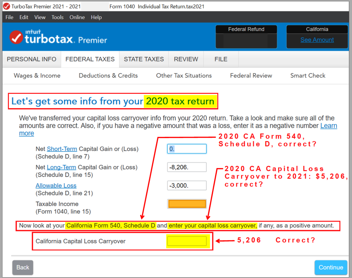This screenshot has height=278, width=352.
Task: Click the TurboTax checkmark icon in title bar
Action: pyautogui.click(x=6, y=6)
